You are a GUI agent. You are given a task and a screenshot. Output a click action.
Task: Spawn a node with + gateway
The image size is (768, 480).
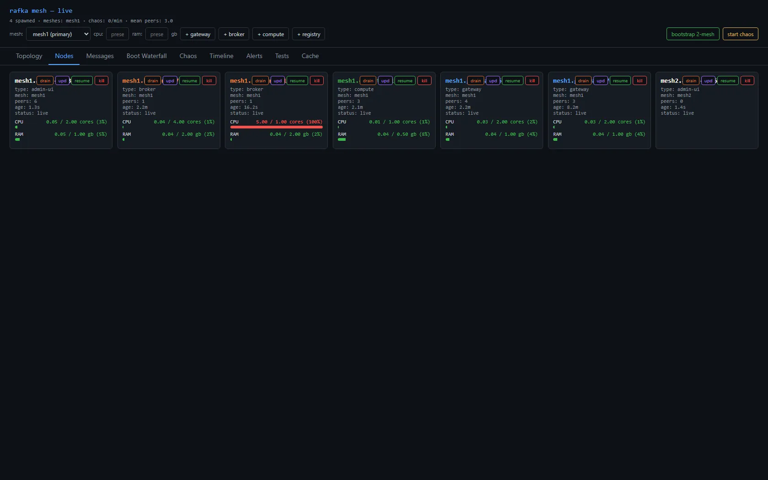pyautogui.click(x=197, y=34)
